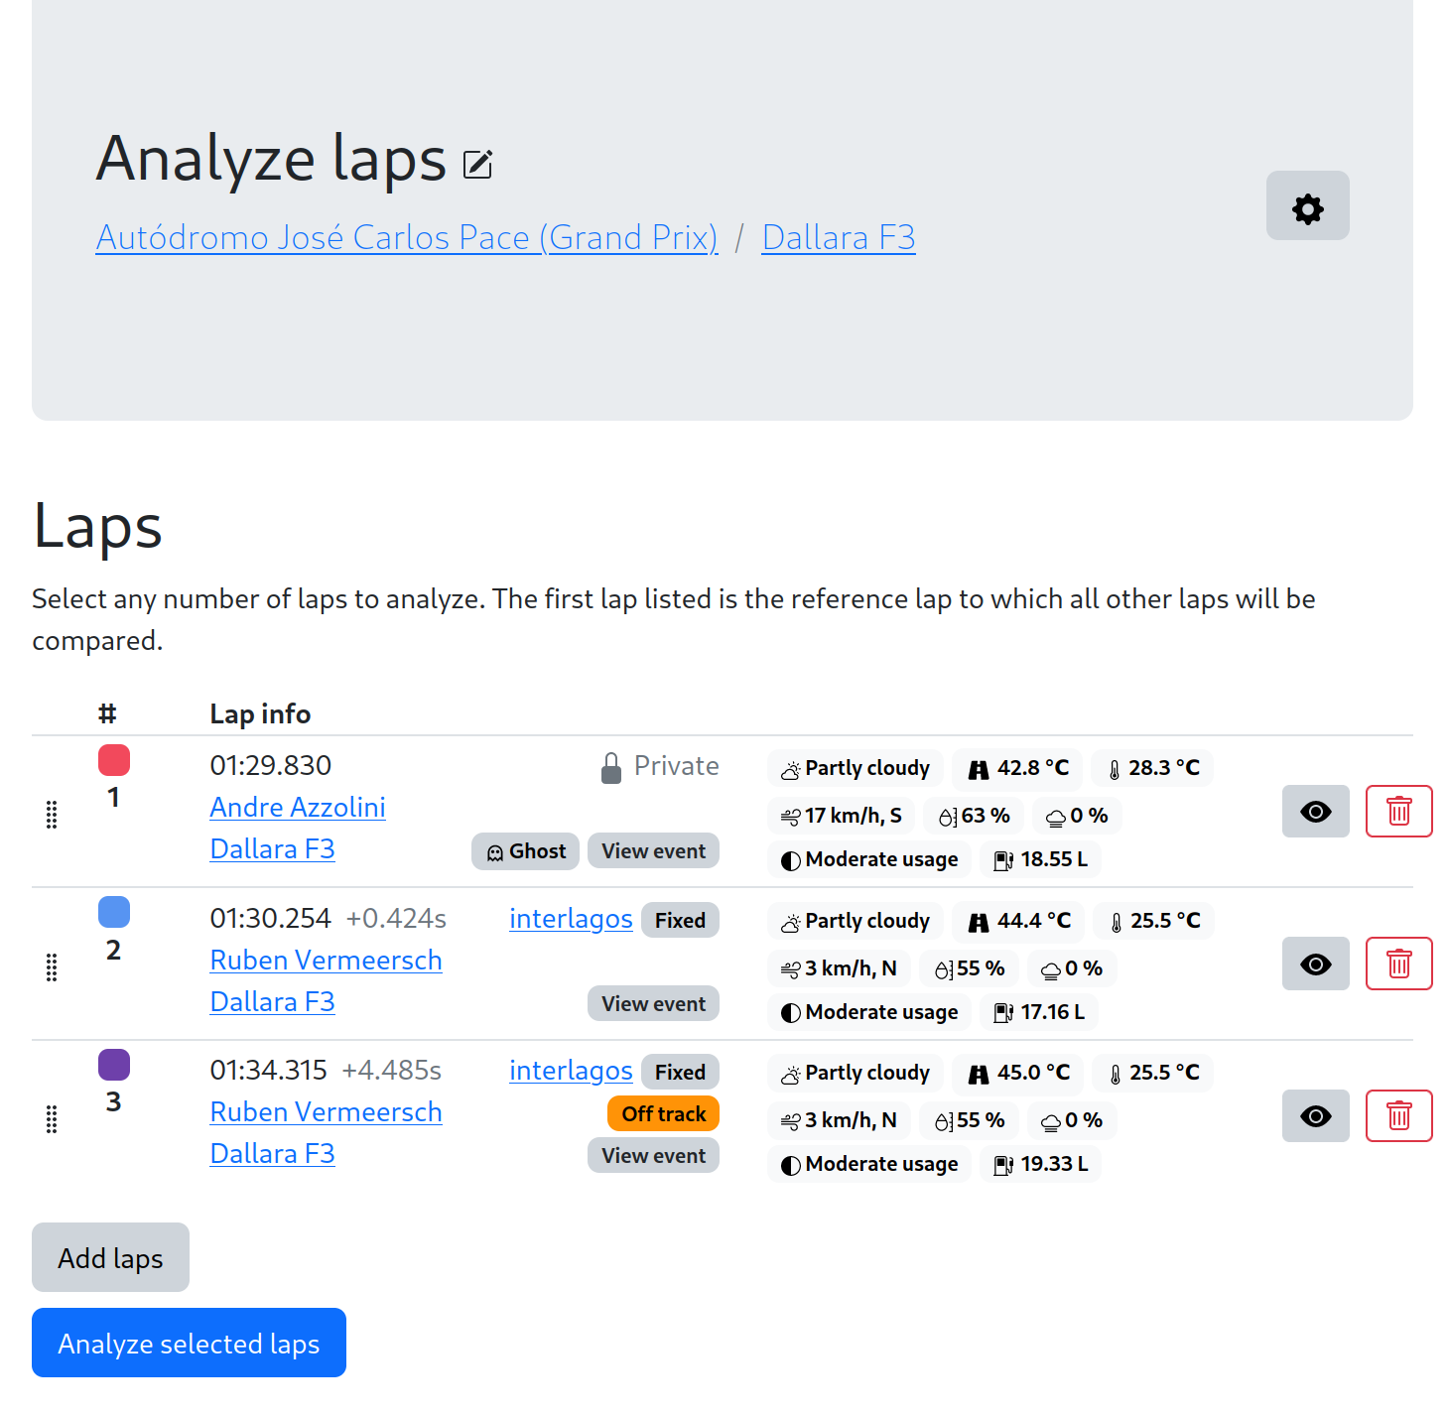Toggle visibility of lap 2 with eye icon

(x=1315, y=964)
